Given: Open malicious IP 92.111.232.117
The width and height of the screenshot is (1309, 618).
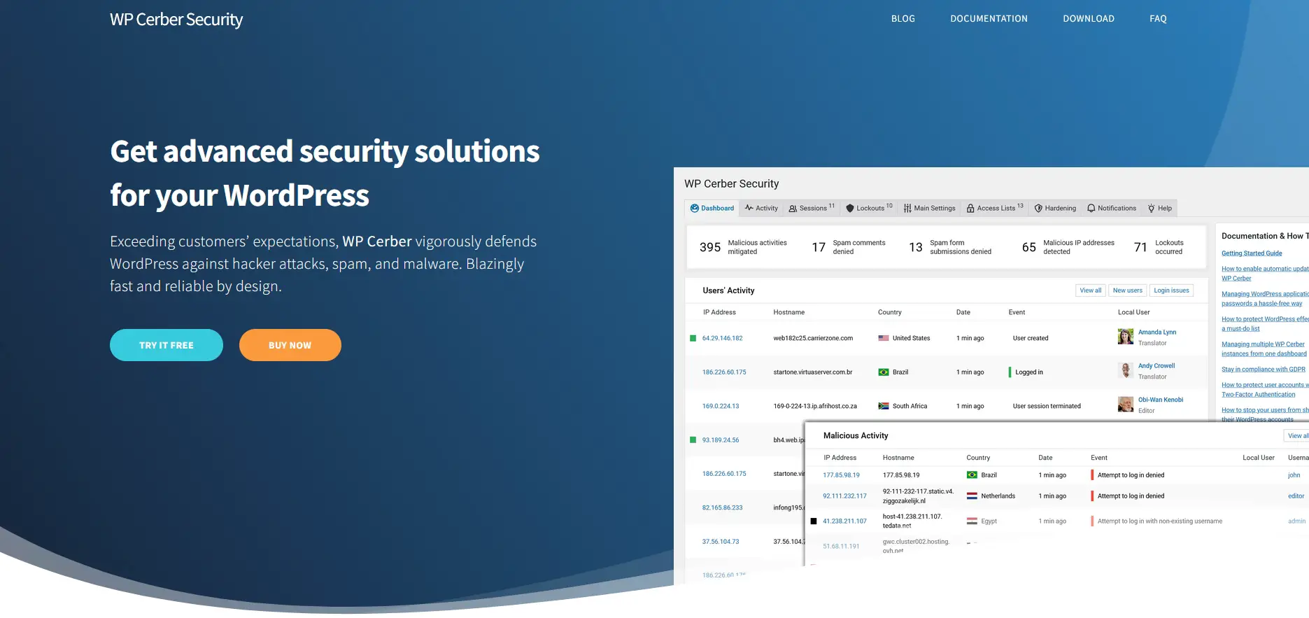Looking at the screenshot, I should pyautogui.click(x=844, y=496).
